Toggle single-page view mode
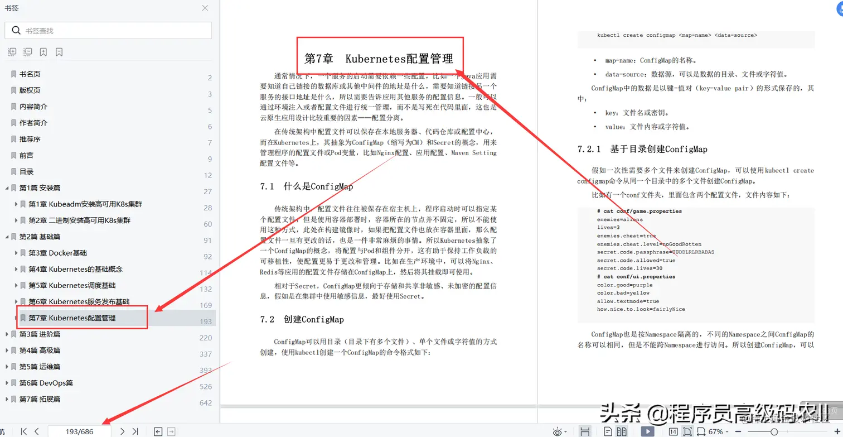 click(608, 431)
